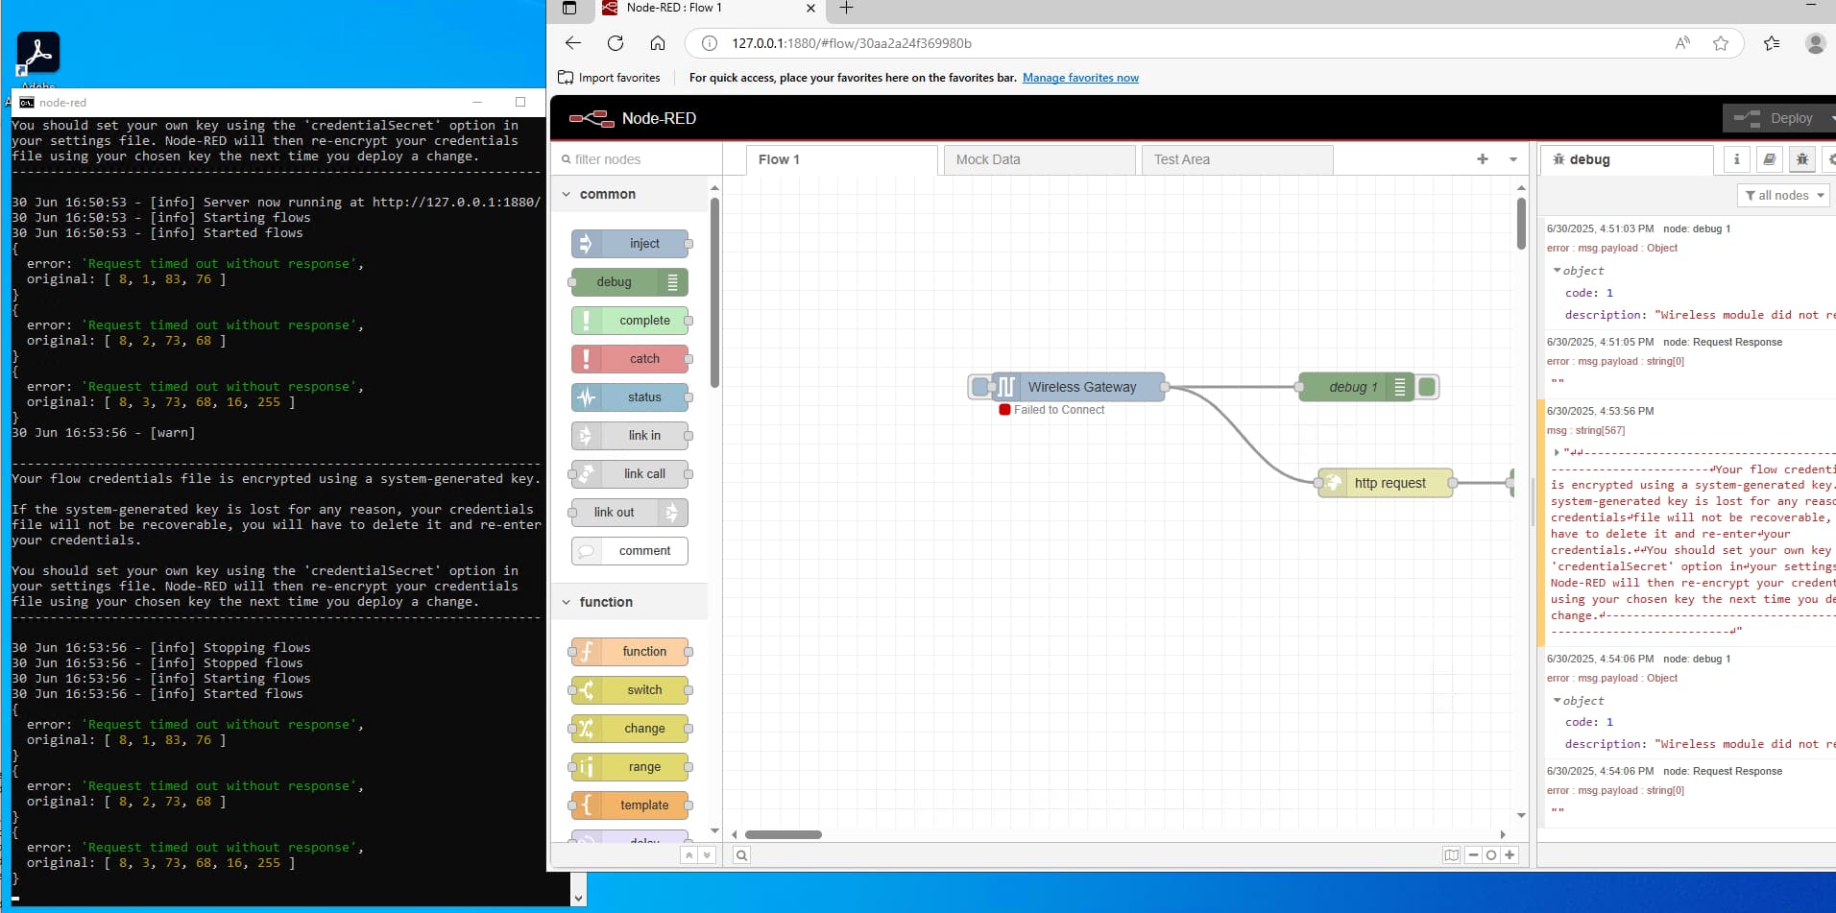Collapse the common palette category

coord(630,194)
